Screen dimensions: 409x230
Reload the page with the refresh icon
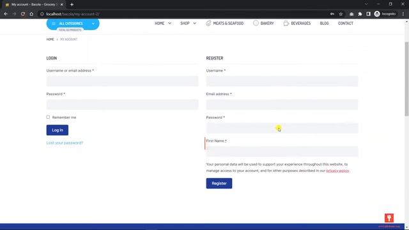click(23, 14)
